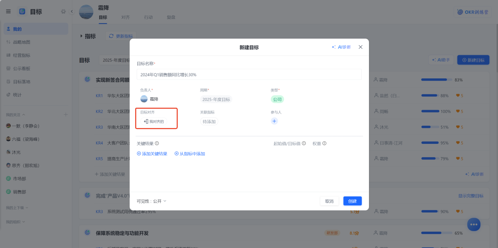Open the 周期 2025-年度目标 selector in dialog
The width and height of the screenshot is (498, 248).
point(216,99)
